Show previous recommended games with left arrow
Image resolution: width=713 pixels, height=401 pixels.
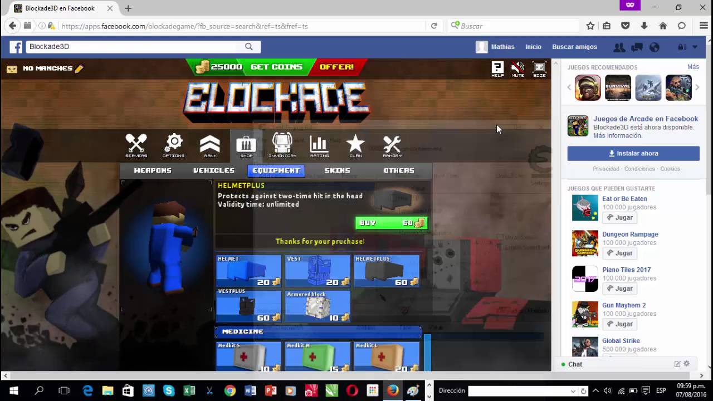[569, 87]
